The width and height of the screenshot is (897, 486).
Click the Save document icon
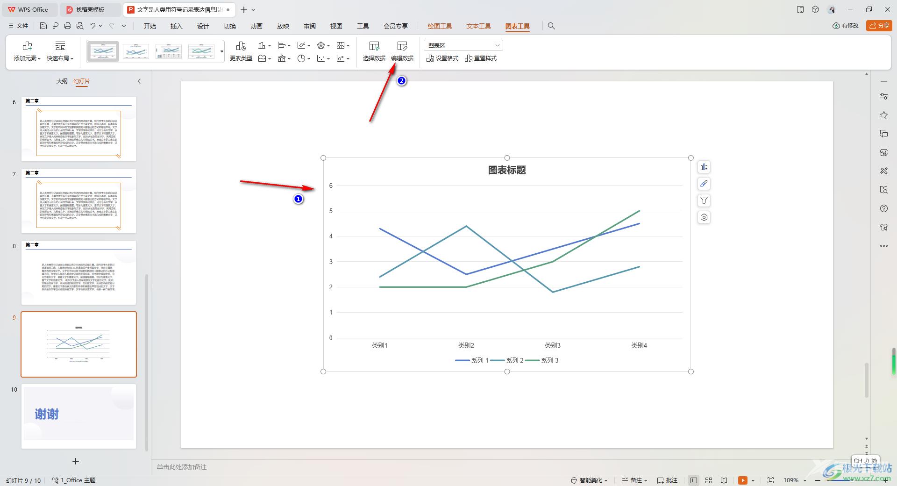pyautogui.click(x=43, y=26)
